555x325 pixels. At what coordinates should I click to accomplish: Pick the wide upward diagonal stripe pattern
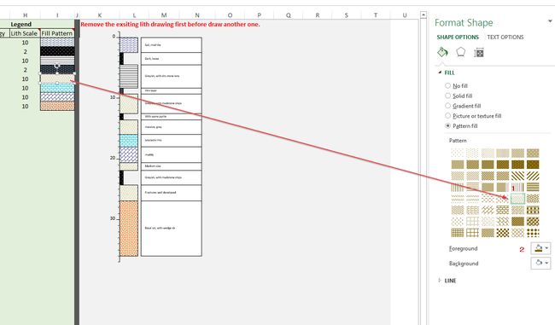point(533,176)
